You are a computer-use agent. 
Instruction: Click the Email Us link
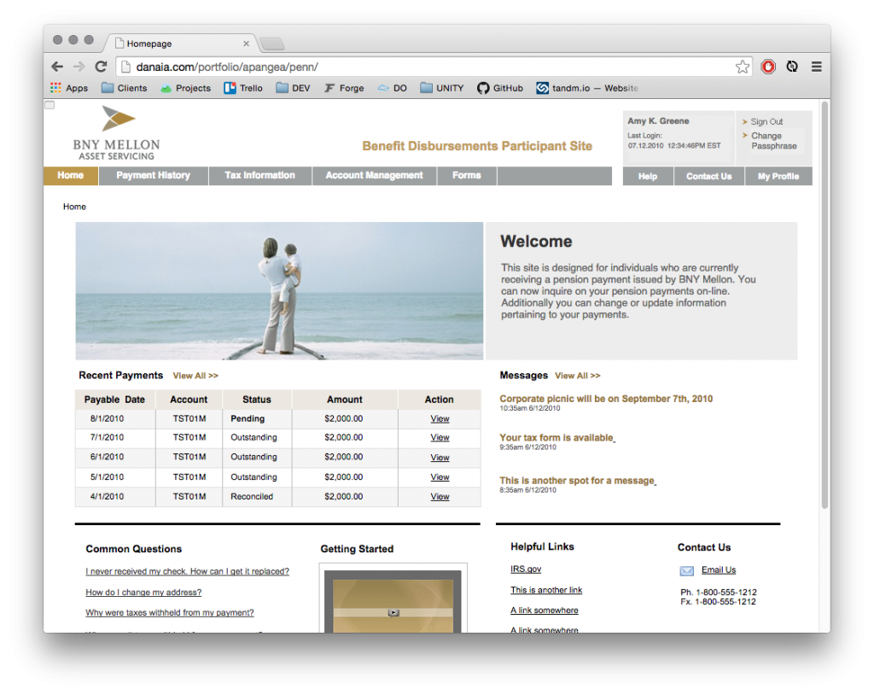pos(719,569)
